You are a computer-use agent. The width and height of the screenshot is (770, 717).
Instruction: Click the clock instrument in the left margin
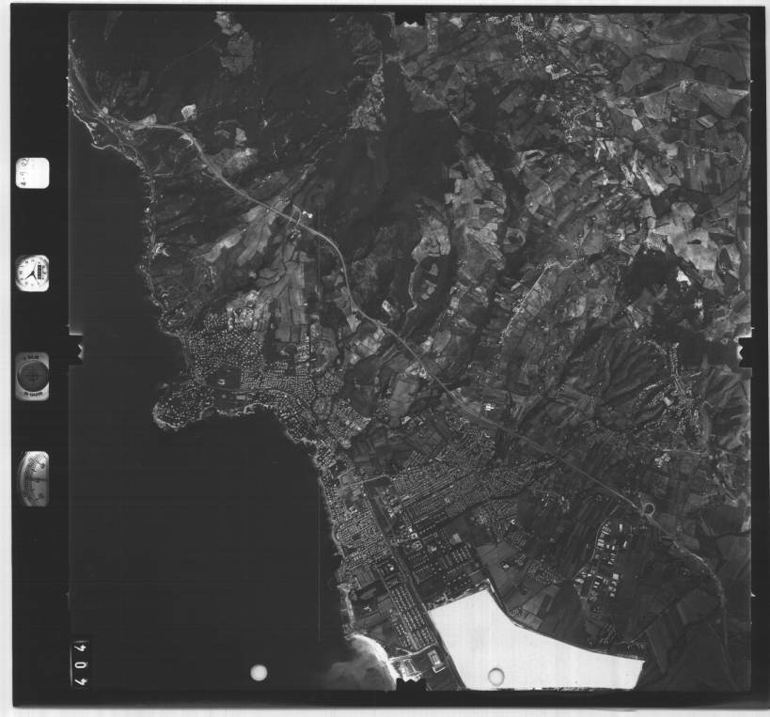coord(32,273)
